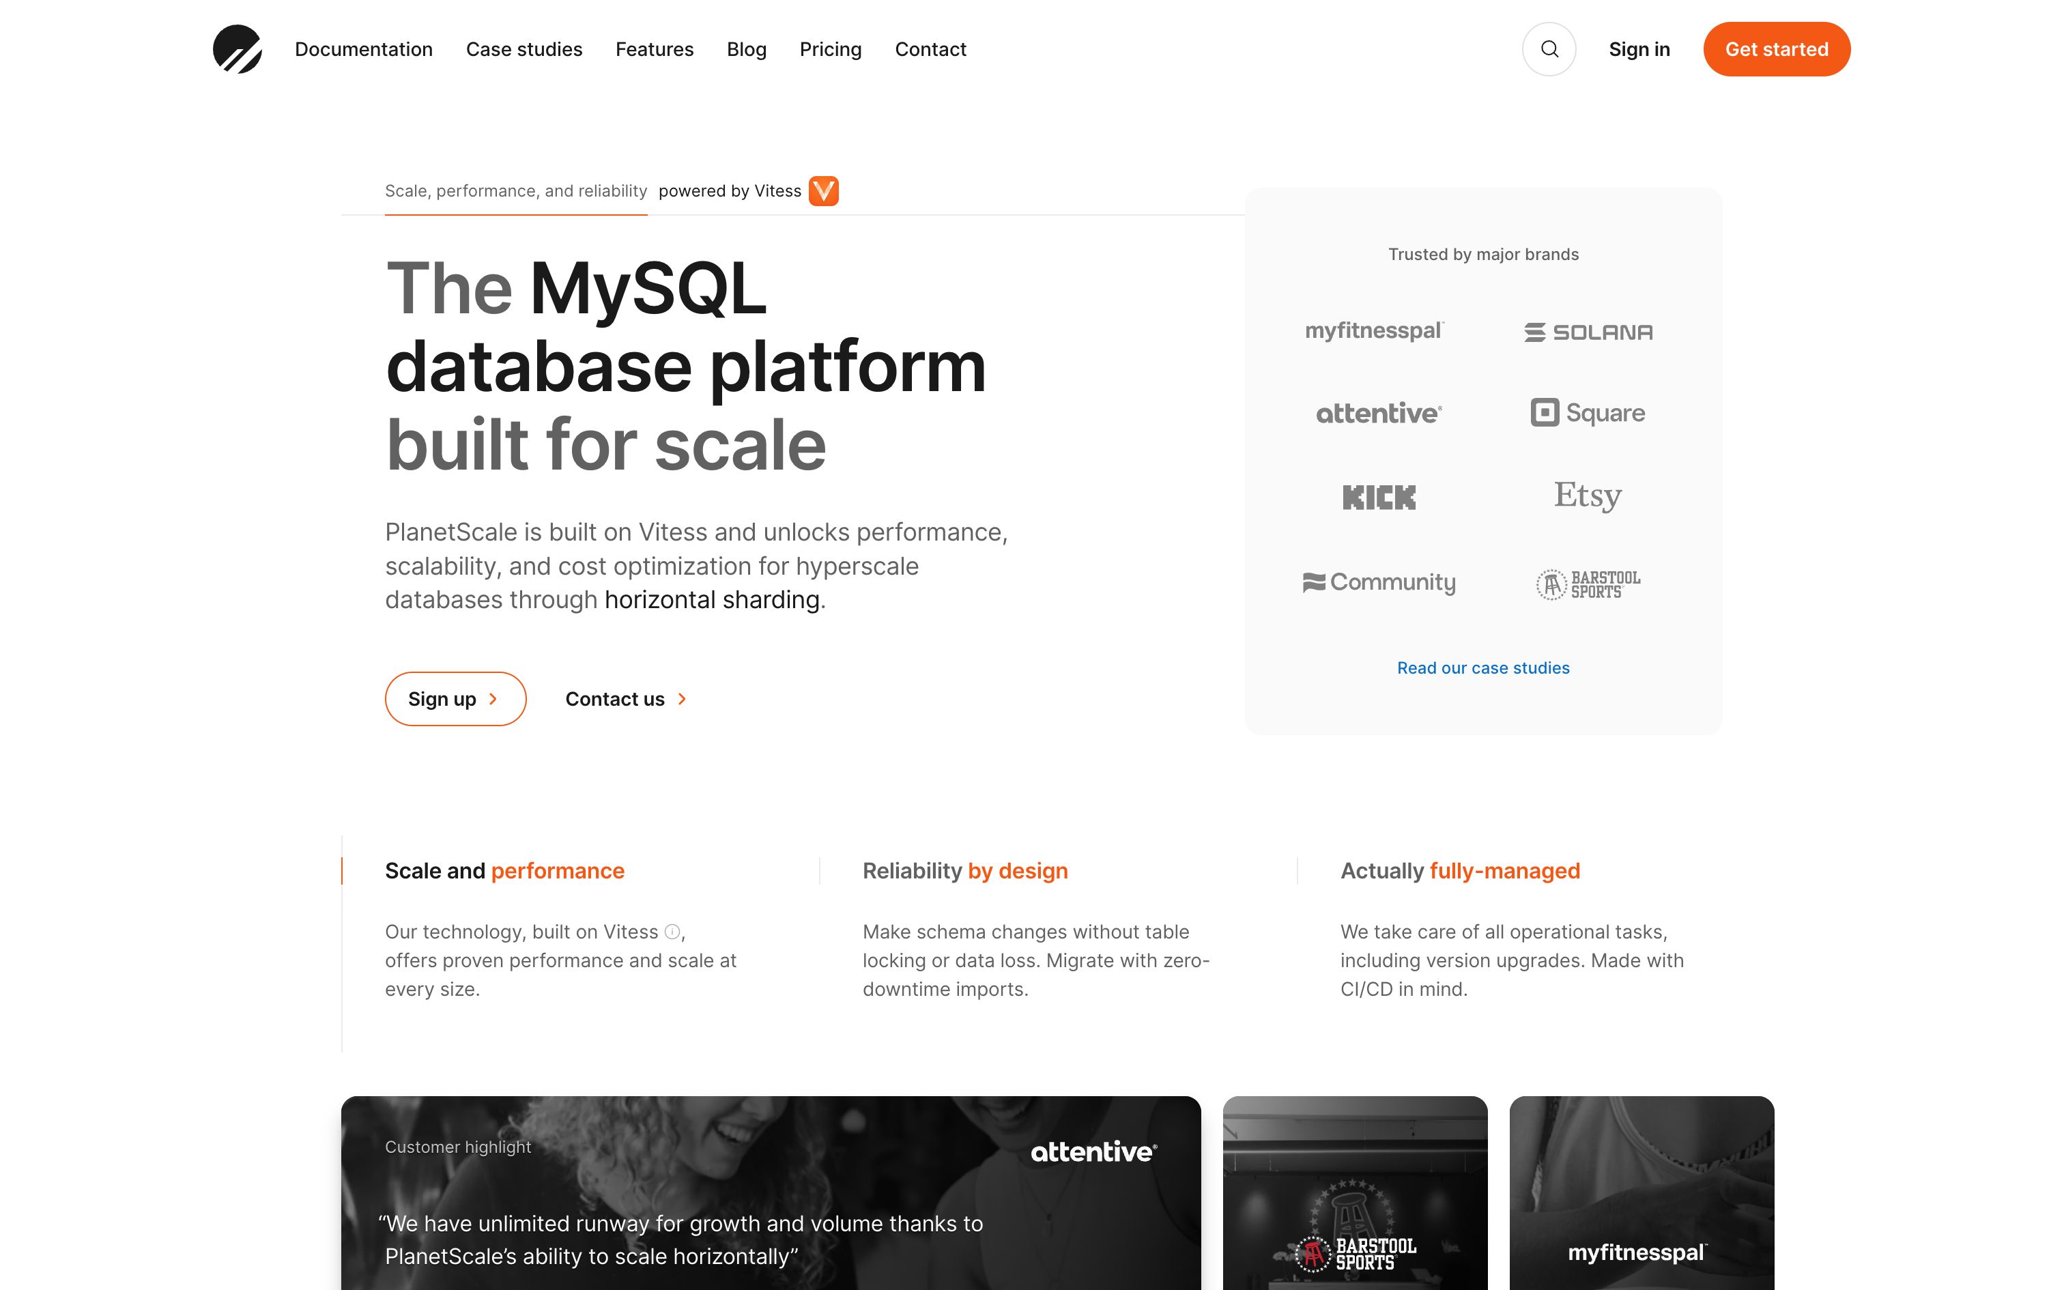Open the attentive customer highlight card

tap(770, 1193)
